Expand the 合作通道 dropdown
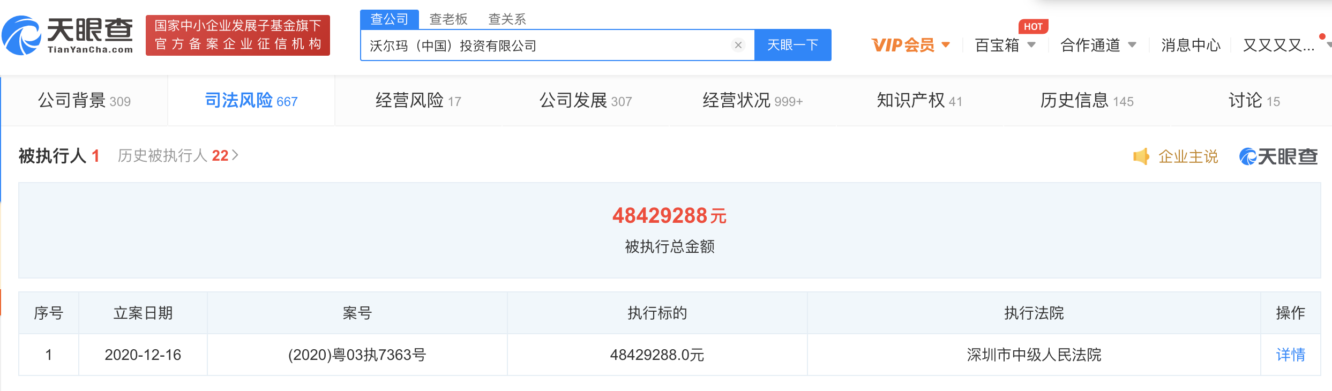This screenshot has height=391, width=1332. [1098, 46]
